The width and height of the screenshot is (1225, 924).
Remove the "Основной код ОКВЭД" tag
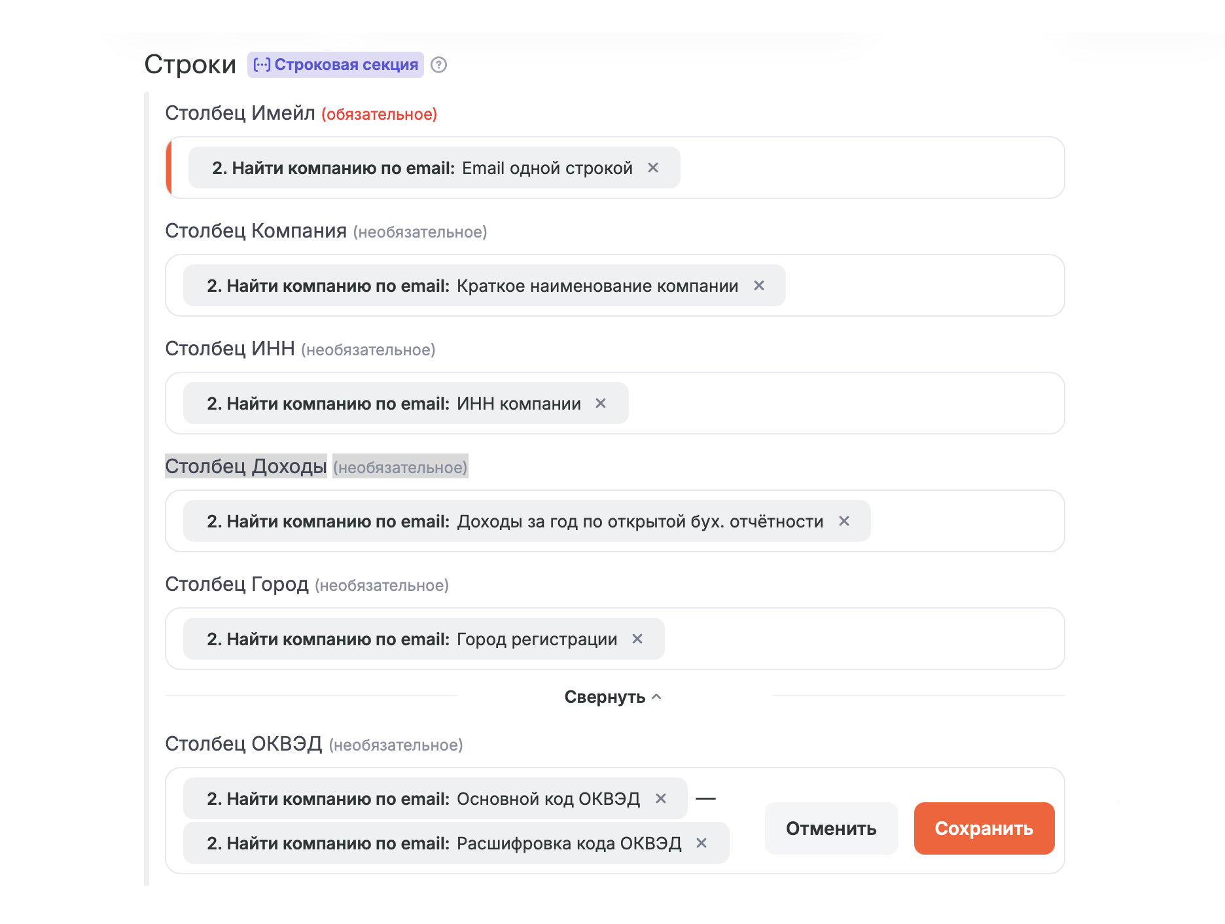[x=661, y=799]
